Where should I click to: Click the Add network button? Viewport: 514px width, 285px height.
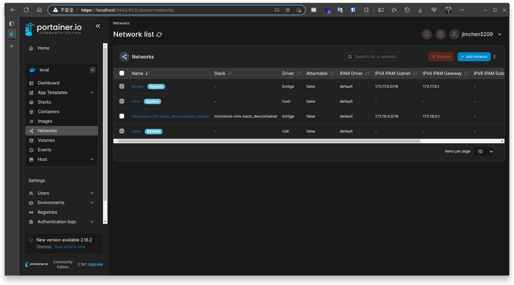point(474,57)
